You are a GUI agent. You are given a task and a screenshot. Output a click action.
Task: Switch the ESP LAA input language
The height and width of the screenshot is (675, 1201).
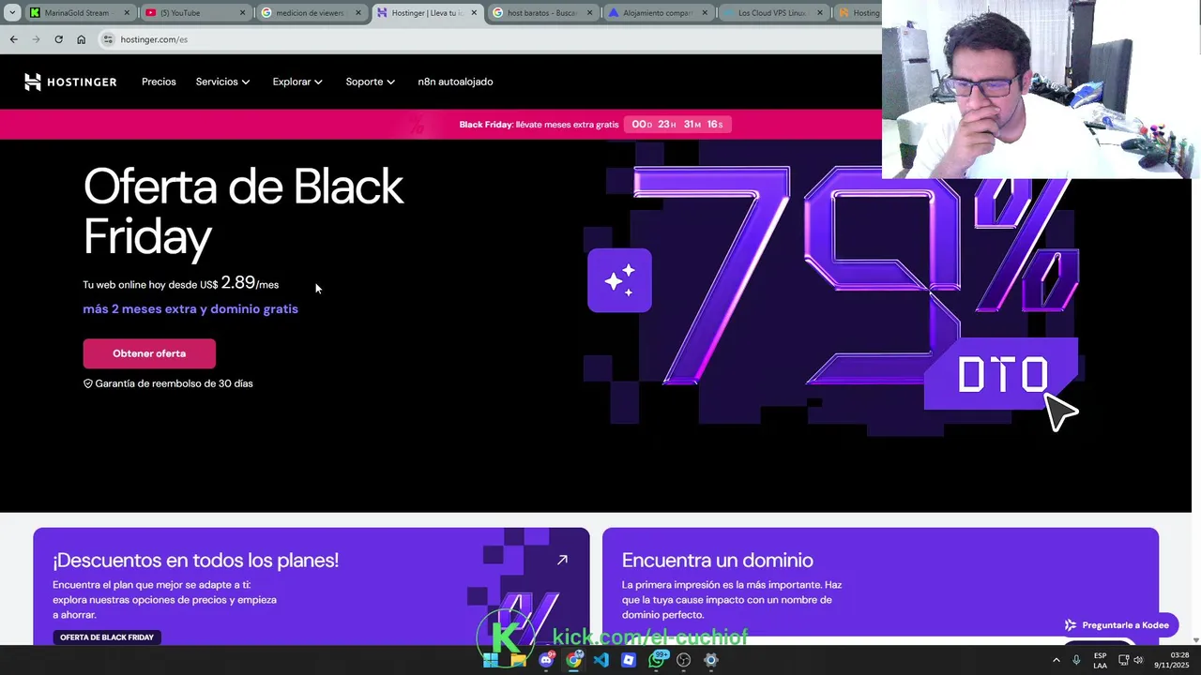tap(1100, 660)
